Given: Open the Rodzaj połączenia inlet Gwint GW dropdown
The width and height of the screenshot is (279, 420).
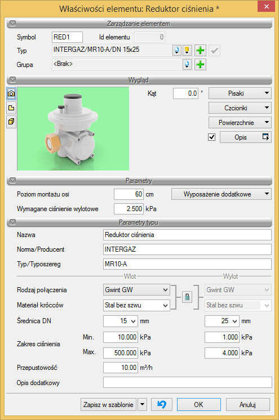Looking at the screenshot, I should tap(136, 290).
